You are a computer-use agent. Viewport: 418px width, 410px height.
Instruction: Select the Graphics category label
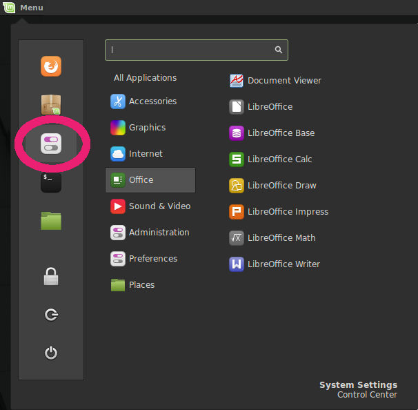click(147, 128)
